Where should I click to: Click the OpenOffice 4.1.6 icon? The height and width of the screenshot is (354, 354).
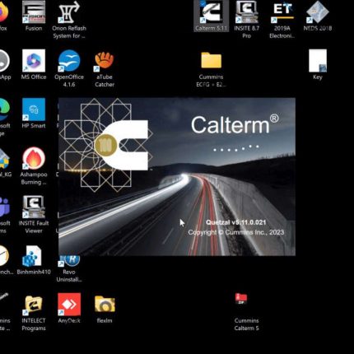click(x=69, y=68)
